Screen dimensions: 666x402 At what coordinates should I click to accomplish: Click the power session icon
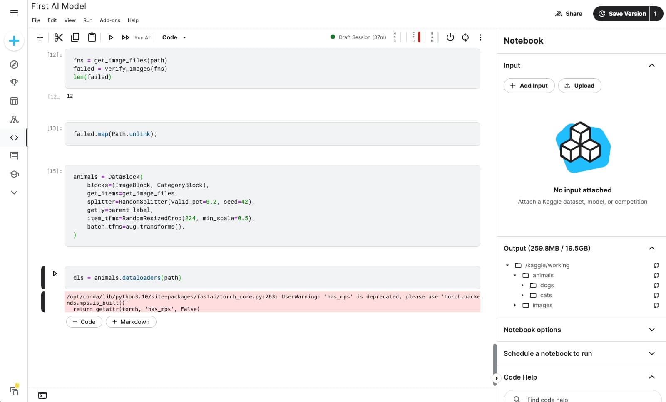coord(450,37)
